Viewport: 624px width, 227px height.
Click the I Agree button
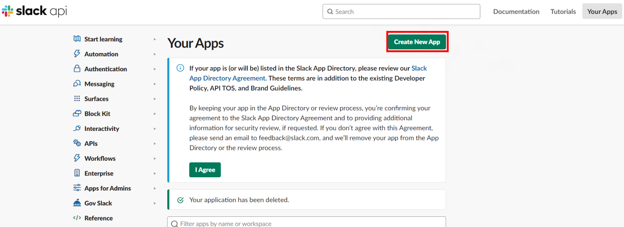tap(205, 170)
